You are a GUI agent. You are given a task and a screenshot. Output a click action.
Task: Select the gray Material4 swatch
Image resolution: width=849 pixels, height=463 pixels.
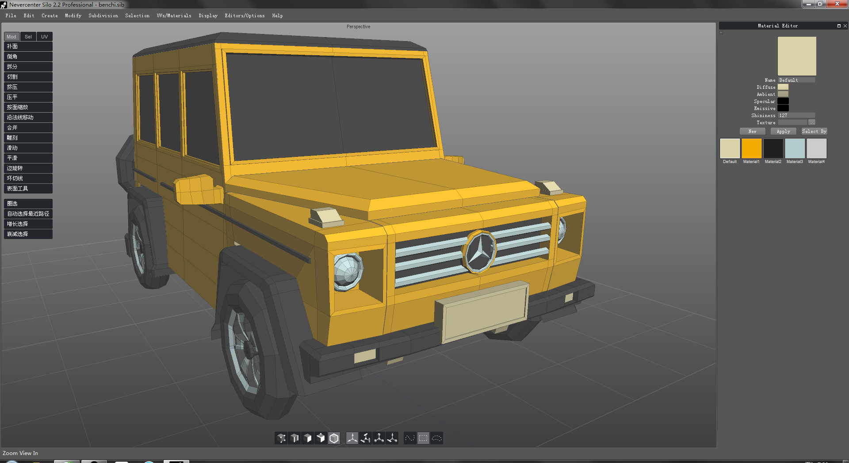[816, 148]
